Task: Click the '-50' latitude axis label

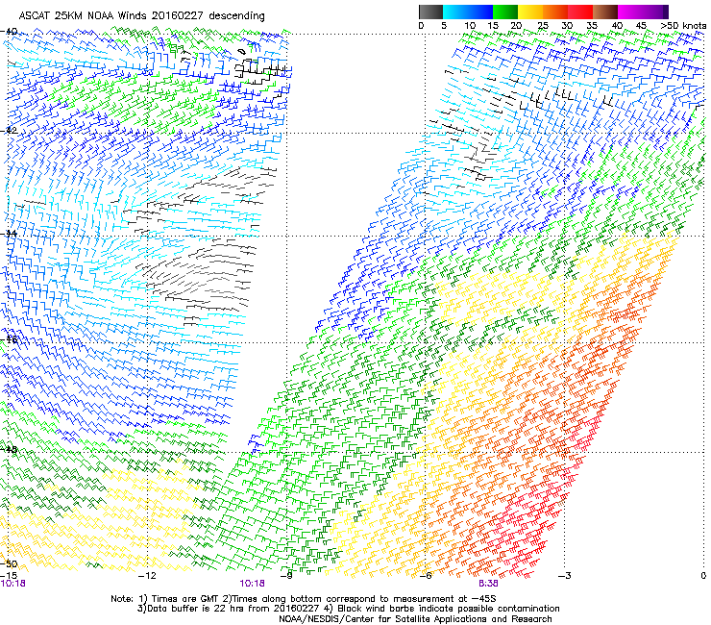Action: pos(9,564)
